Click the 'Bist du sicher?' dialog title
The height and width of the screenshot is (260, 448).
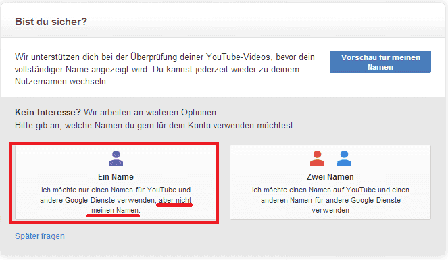[51, 22]
